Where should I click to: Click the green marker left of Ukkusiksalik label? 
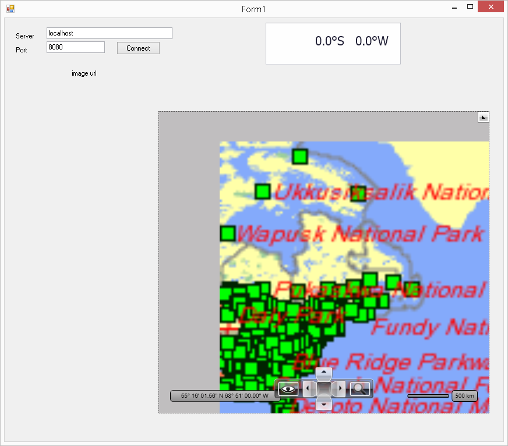coord(263,192)
